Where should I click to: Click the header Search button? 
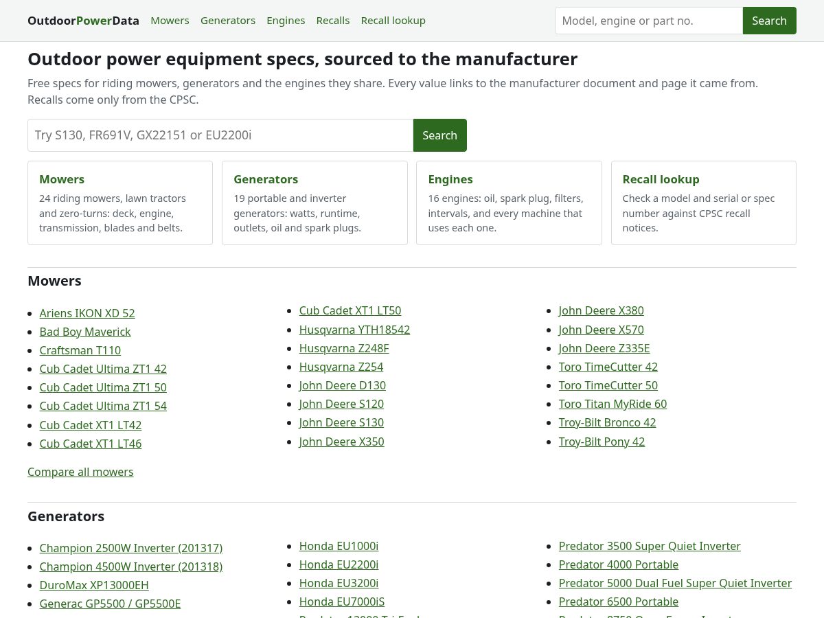point(769,21)
